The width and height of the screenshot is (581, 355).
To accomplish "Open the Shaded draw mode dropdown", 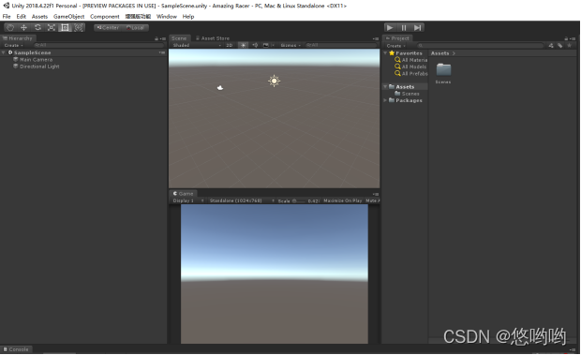I will point(197,45).
